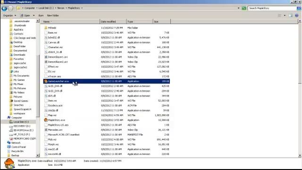Click the refresh button beside address bar
302x170 pixels.
coord(244,8)
